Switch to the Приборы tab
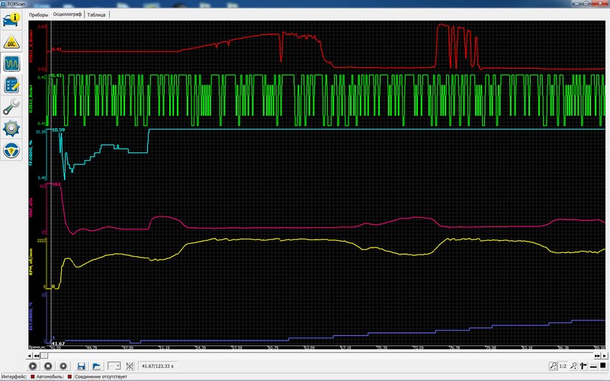Screen dimensions: 610x381 click(38, 14)
